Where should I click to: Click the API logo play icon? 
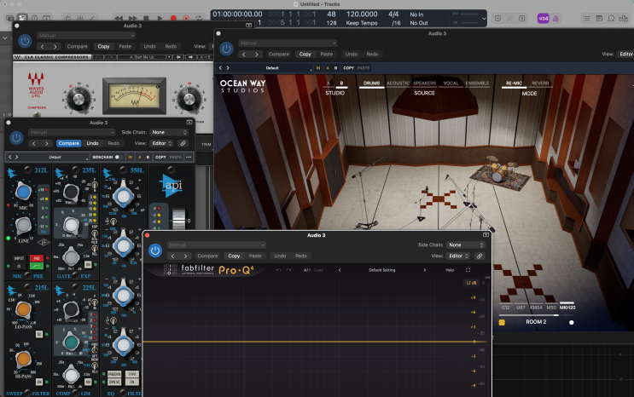[172, 186]
